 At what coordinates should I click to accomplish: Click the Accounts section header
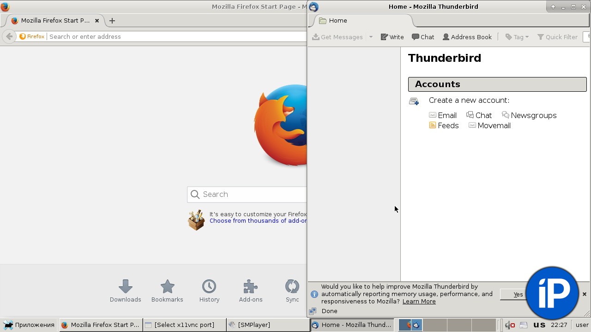497,84
